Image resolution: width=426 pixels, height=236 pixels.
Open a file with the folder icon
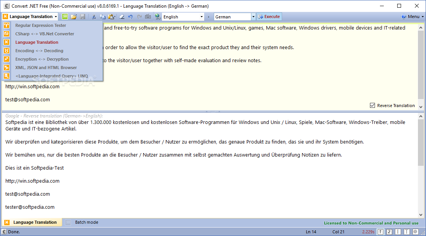pos(74,17)
